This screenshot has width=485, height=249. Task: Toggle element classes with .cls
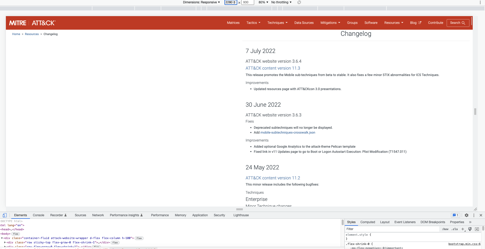pos(455,229)
